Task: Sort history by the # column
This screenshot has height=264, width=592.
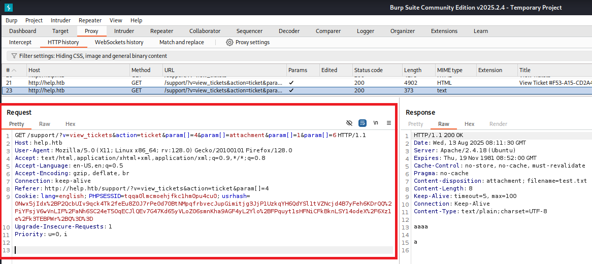Action: click(9, 70)
